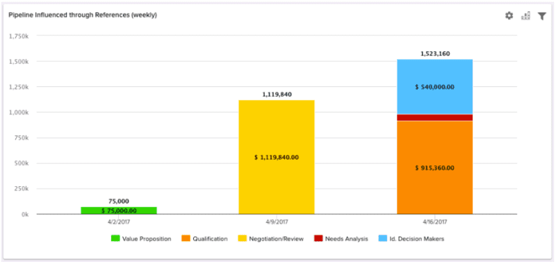Viewport: 556px width, 262px height.
Task: Toggle the Qualification legend series
Action: coord(204,238)
